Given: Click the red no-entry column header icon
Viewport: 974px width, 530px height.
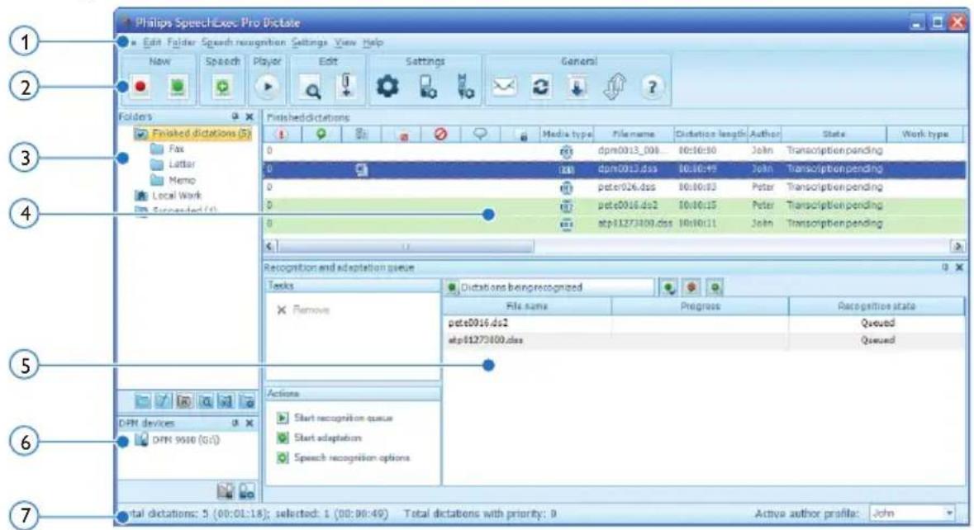Looking at the screenshot, I should (440, 134).
